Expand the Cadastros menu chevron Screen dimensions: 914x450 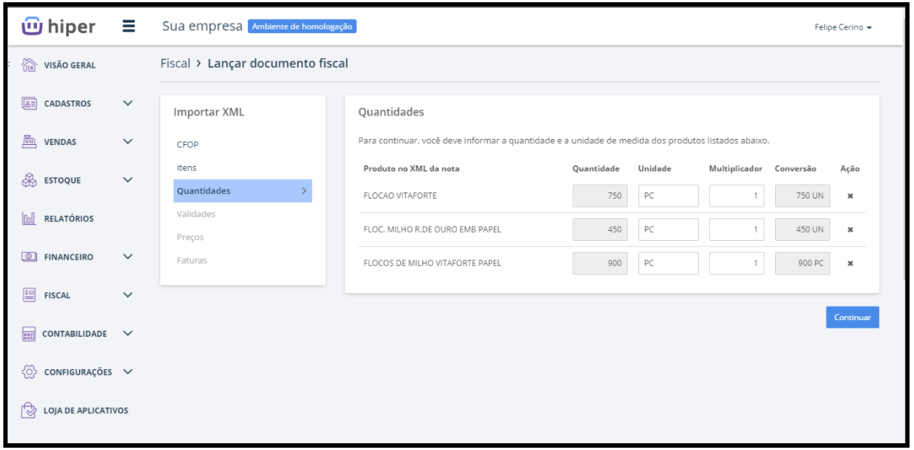127,103
